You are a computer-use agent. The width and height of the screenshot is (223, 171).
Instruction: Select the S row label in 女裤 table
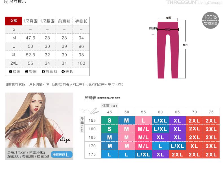coord(14,29)
